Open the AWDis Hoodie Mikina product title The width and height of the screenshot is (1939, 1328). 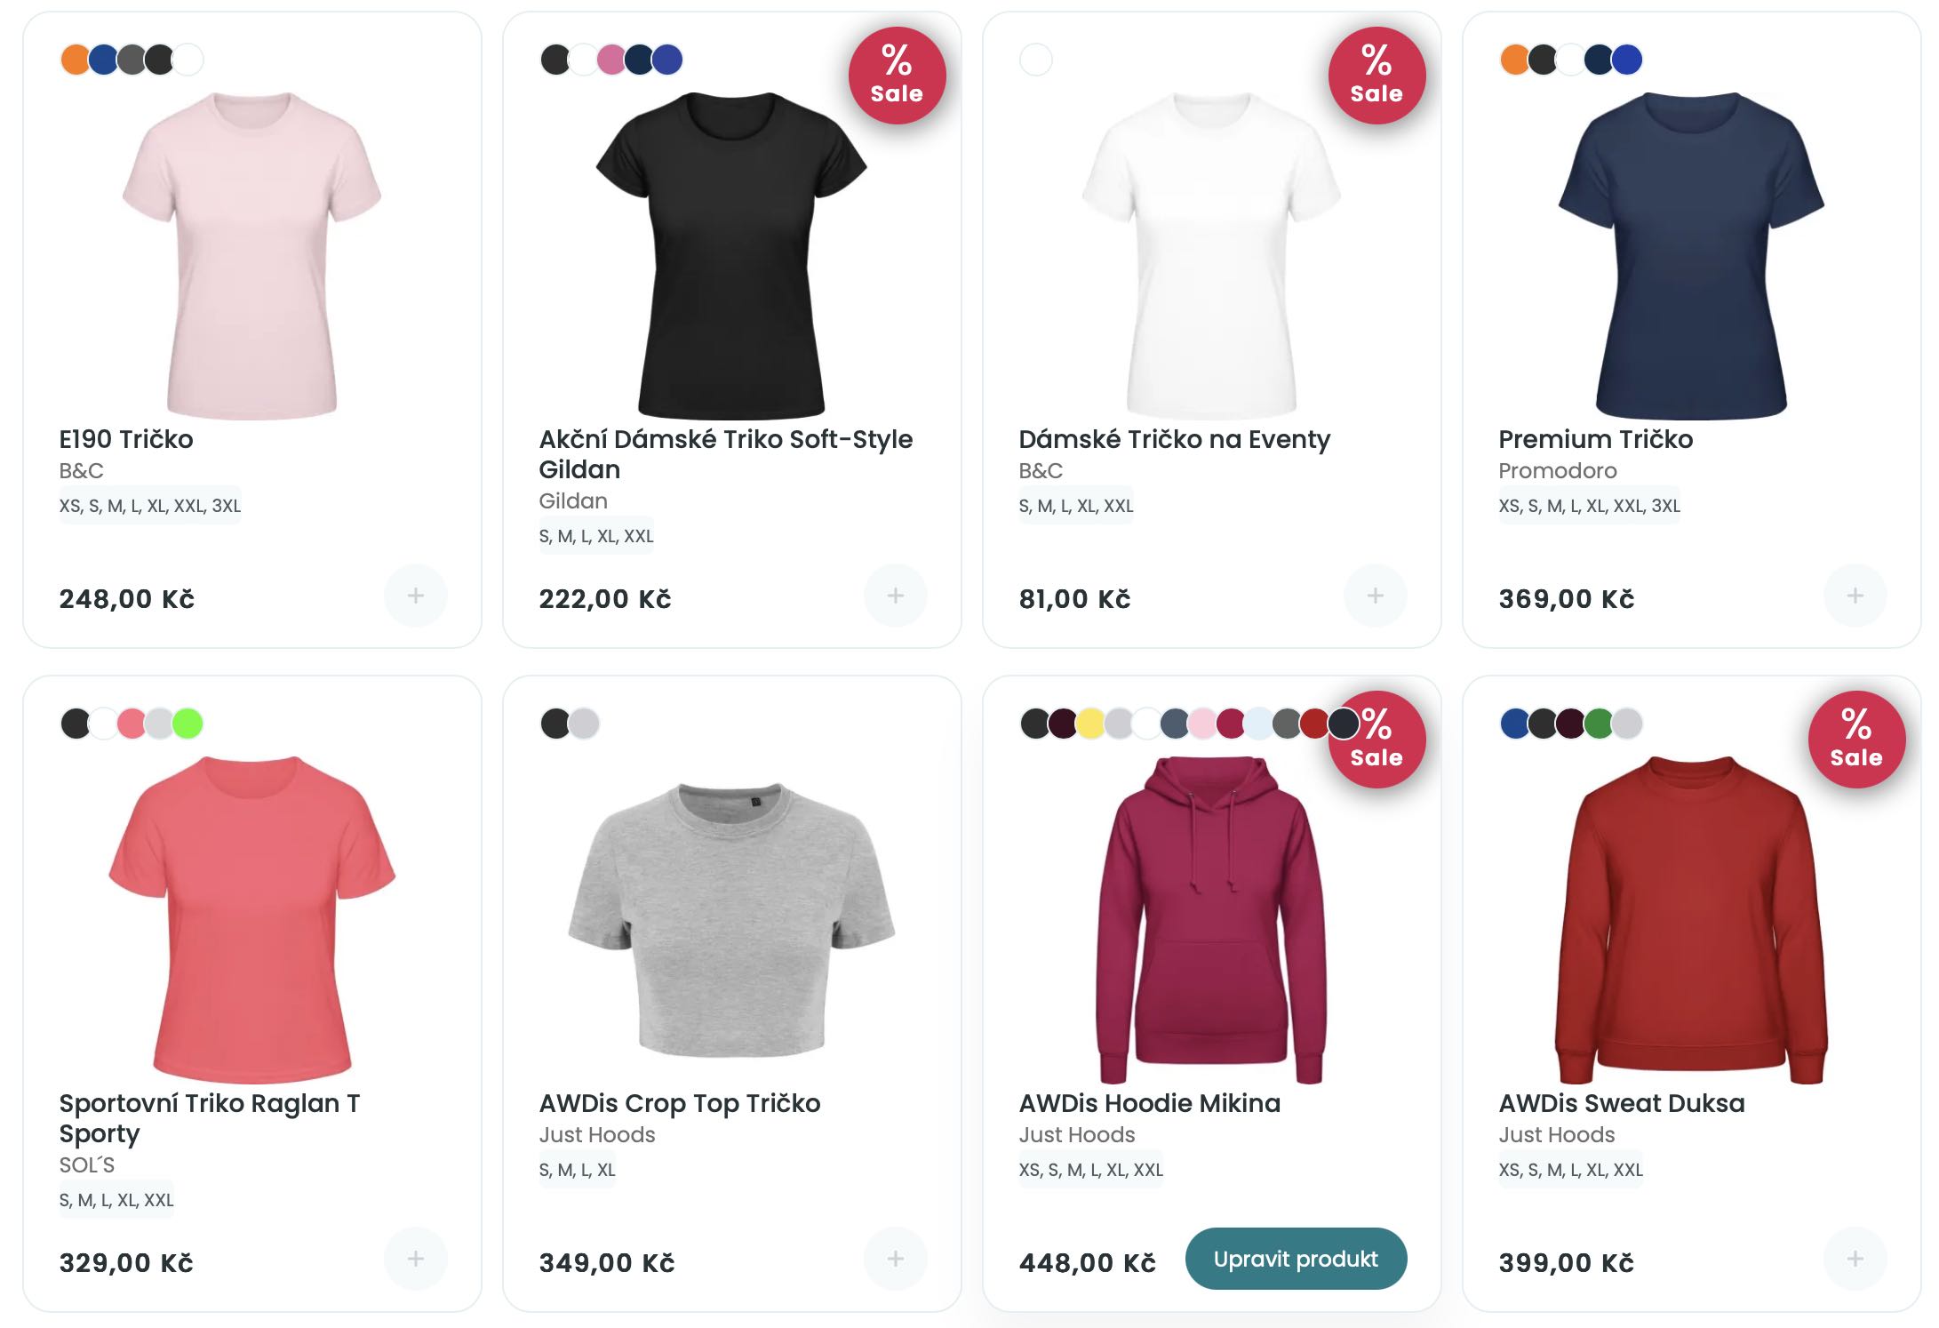coord(1149,1103)
